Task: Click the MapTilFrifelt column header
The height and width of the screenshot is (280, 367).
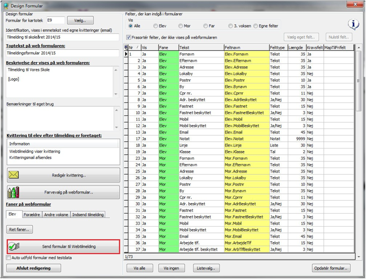Action: click(339, 48)
